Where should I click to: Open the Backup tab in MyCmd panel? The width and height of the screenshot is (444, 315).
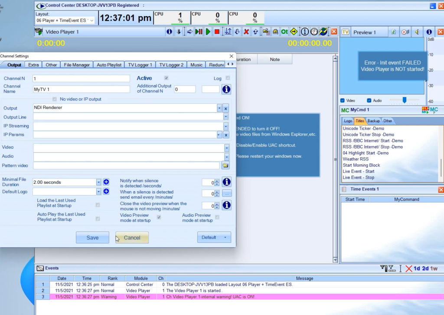click(x=373, y=121)
